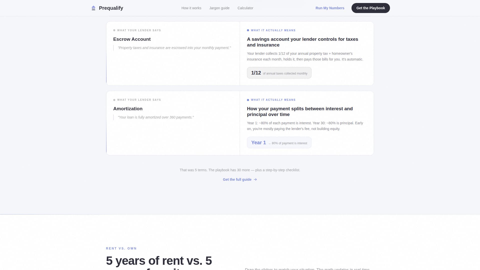Click the arrow next to Get the full guide
Image resolution: width=480 pixels, height=270 pixels.
(255, 179)
